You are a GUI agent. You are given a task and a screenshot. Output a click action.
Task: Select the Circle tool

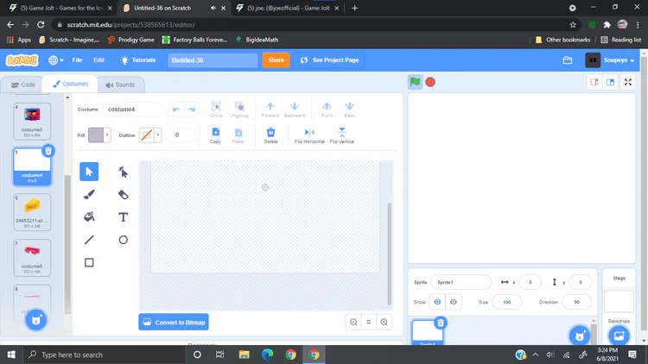click(124, 240)
